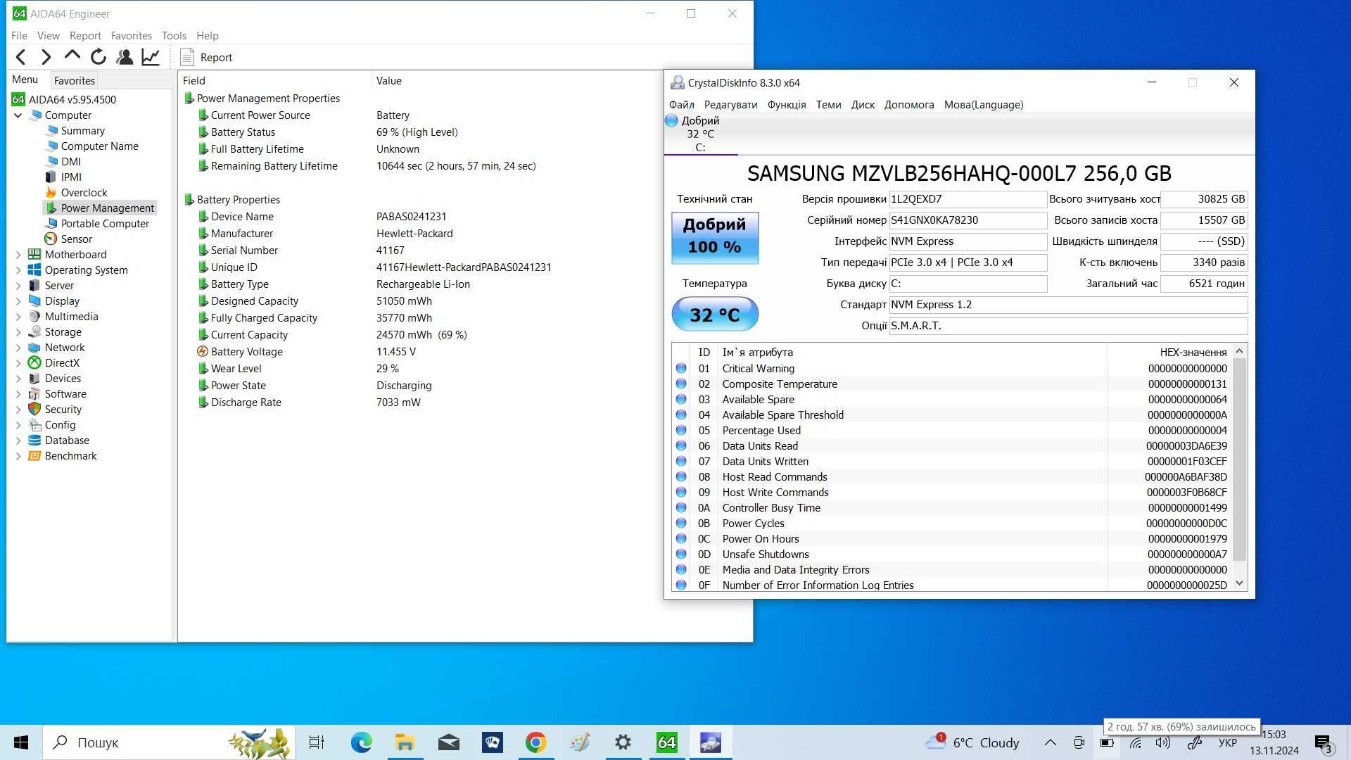This screenshot has height=760, width=1351.
Task: Open the Settings gear on the taskbar
Action: [623, 742]
